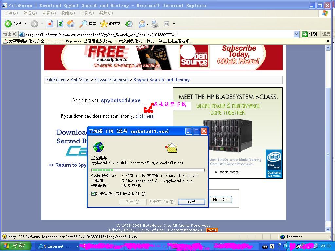Open Contact BetaNews footer link
This screenshot has height=251, width=335.
[185, 230]
